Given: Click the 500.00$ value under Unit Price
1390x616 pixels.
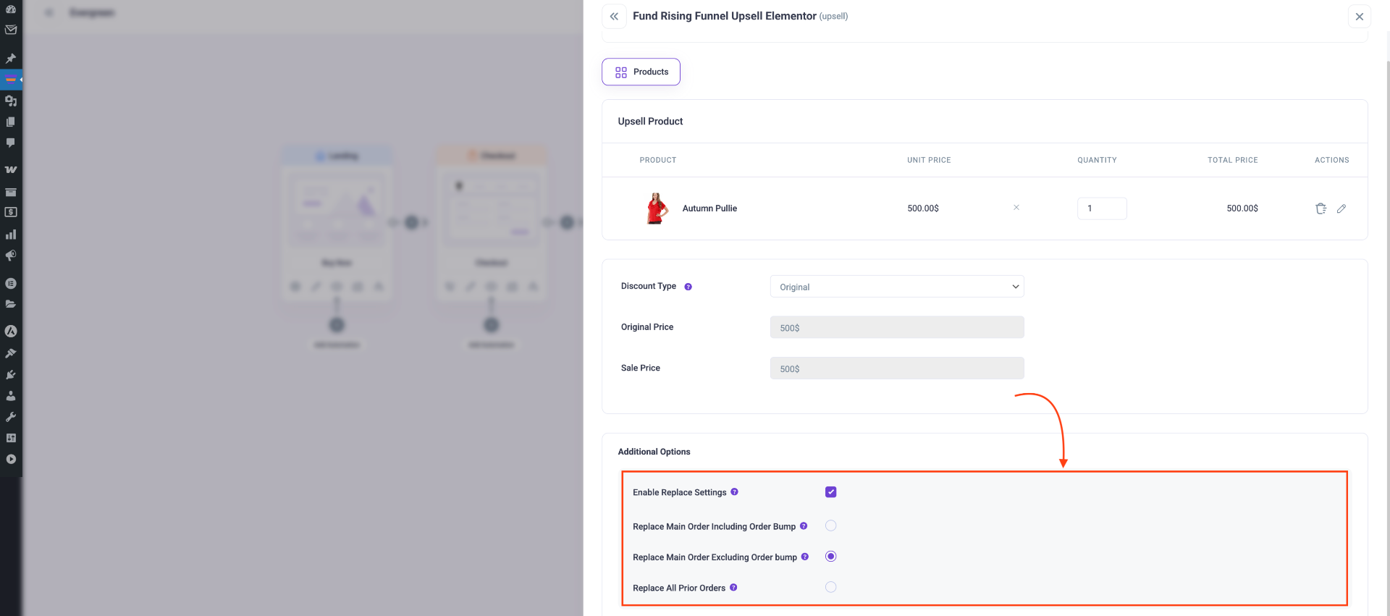Looking at the screenshot, I should pos(923,208).
